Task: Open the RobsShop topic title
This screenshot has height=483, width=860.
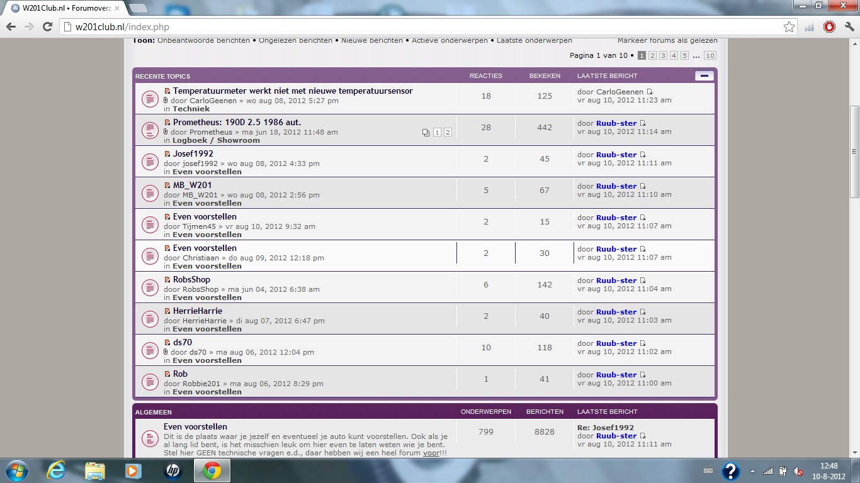Action: [x=191, y=279]
